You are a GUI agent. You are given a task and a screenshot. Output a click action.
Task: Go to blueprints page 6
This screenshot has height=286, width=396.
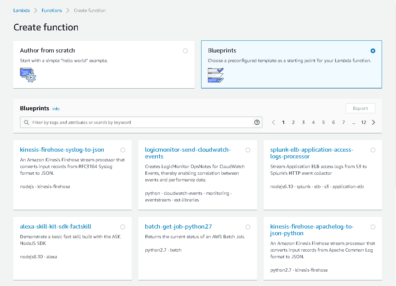[x=334, y=122]
